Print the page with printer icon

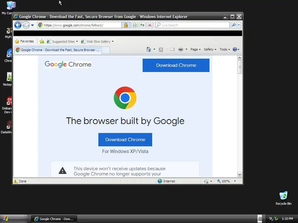(x=180, y=49)
